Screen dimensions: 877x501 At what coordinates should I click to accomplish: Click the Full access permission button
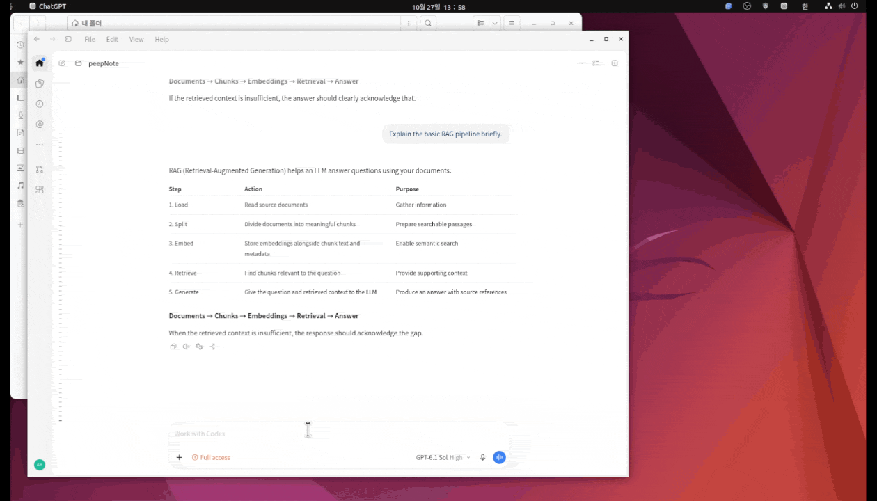coord(211,457)
